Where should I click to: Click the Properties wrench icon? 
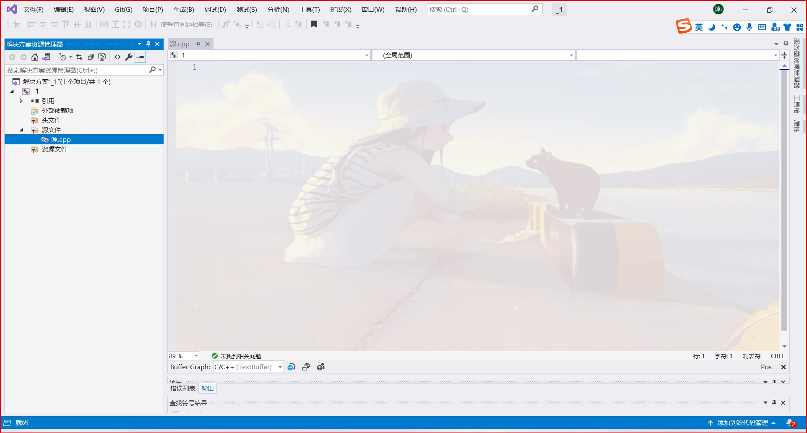pyautogui.click(x=129, y=57)
